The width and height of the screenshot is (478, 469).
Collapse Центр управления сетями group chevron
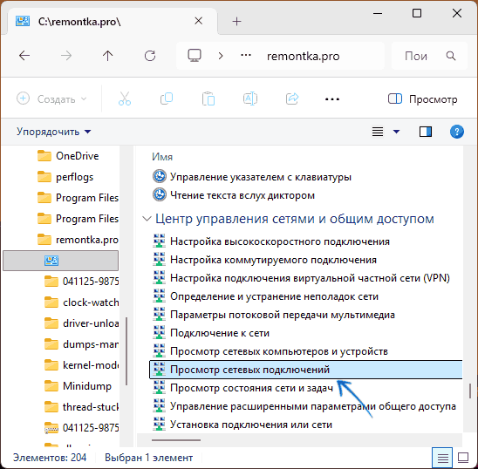click(x=147, y=219)
